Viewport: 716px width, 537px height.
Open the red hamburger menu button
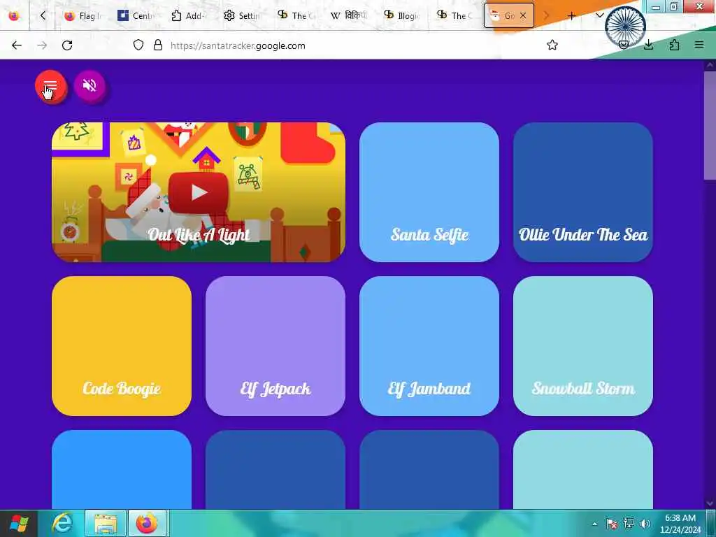(x=50, y=86)
